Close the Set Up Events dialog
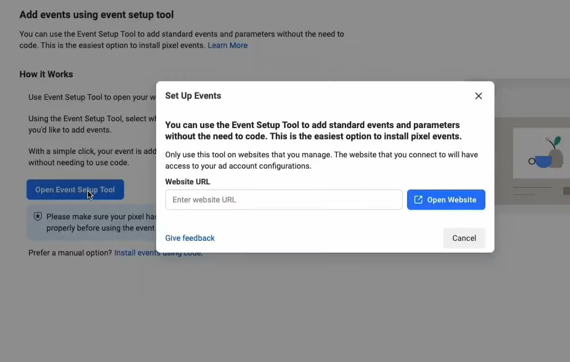 point(478,96)
